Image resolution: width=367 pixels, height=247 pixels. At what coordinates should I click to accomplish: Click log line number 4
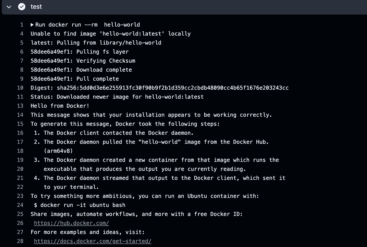(x=22, y=34)
